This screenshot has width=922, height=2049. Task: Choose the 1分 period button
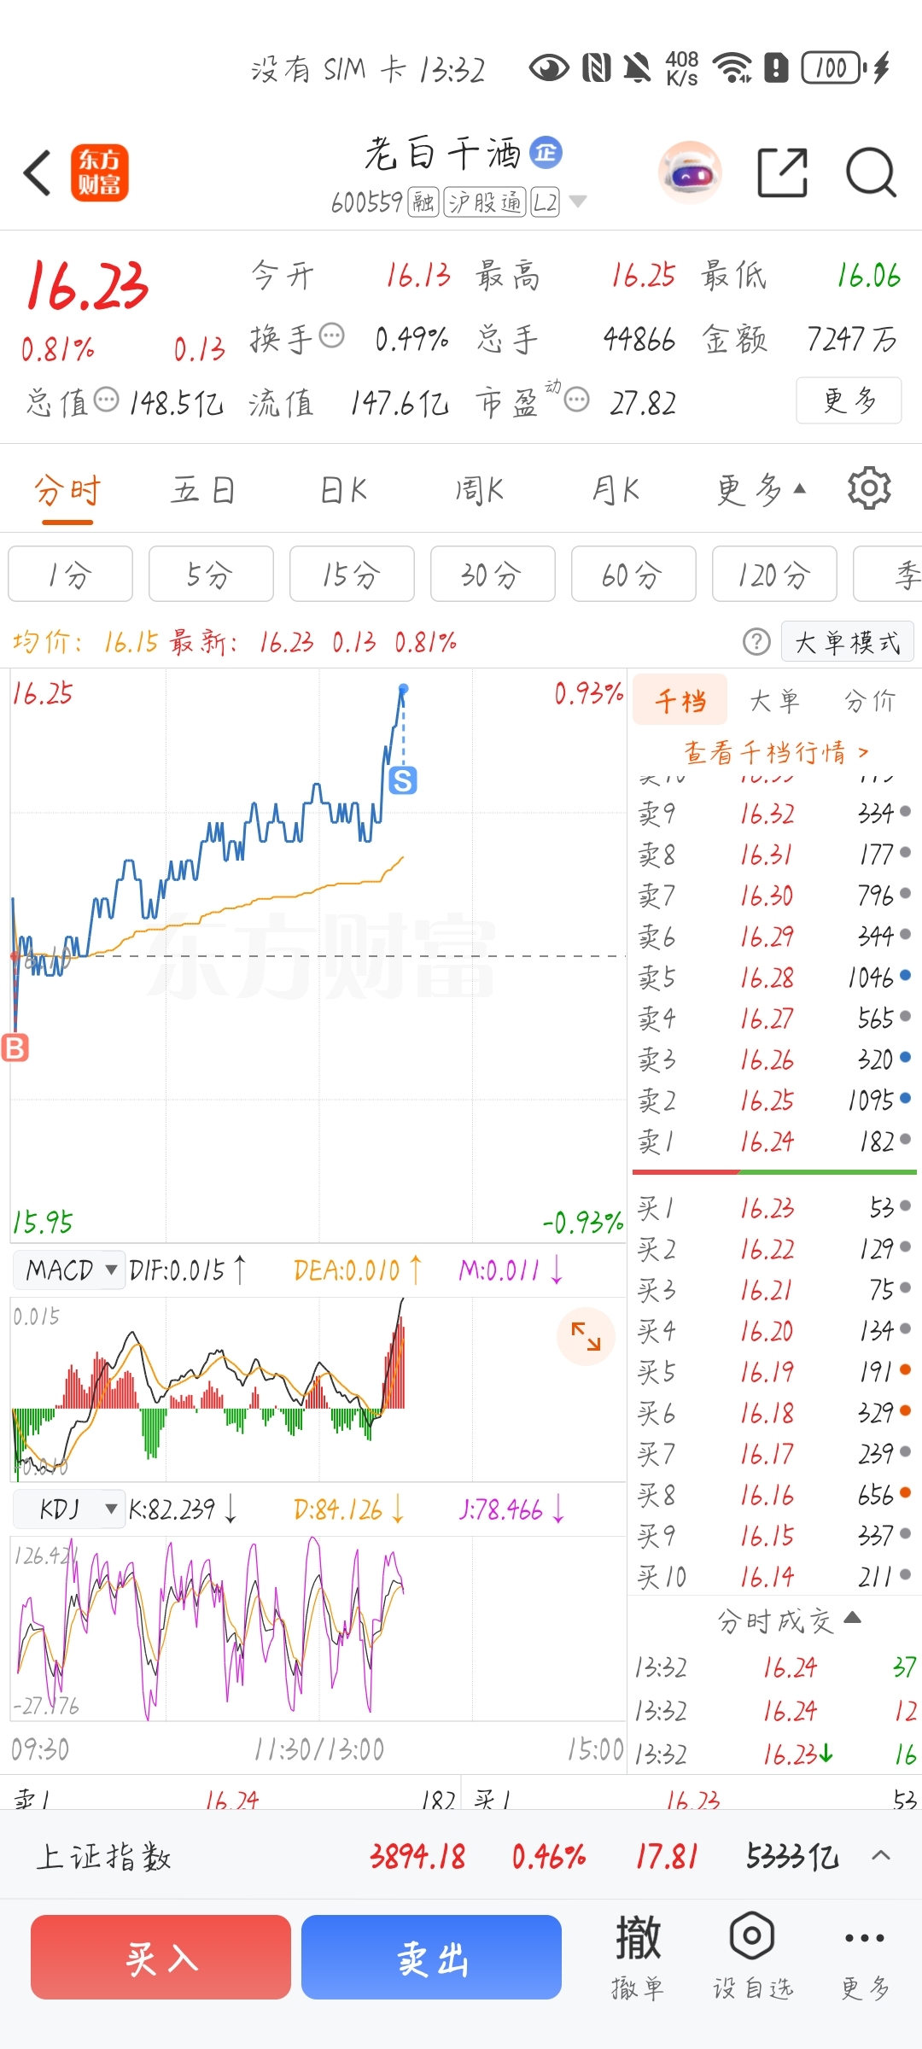point(70,575)
